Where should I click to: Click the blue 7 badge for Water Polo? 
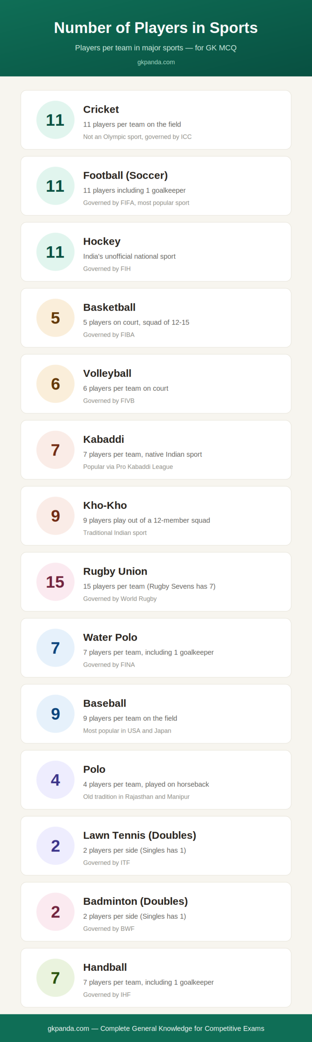[55, 648]
